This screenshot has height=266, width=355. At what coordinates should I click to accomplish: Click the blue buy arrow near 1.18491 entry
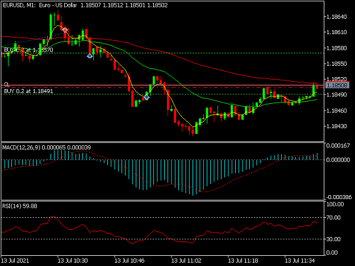(x=147, y=97)
